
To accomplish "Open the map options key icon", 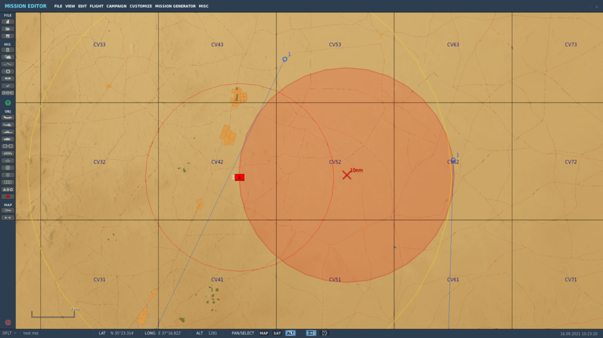I will click(x=8, y=210).
